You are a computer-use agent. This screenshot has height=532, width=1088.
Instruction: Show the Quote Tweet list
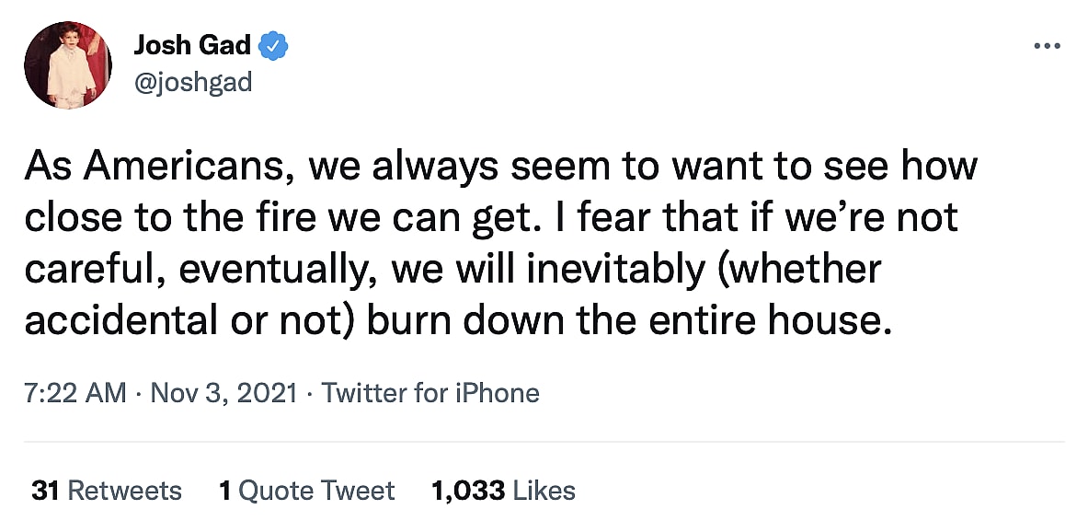click(x=316, y=490)
